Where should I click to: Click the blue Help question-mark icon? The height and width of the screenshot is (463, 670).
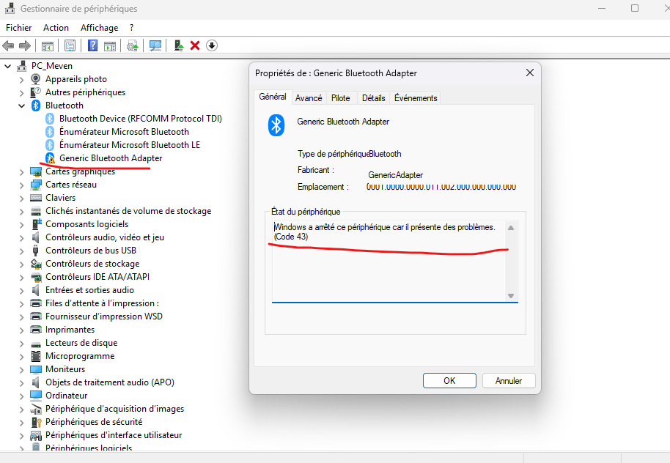92,45
